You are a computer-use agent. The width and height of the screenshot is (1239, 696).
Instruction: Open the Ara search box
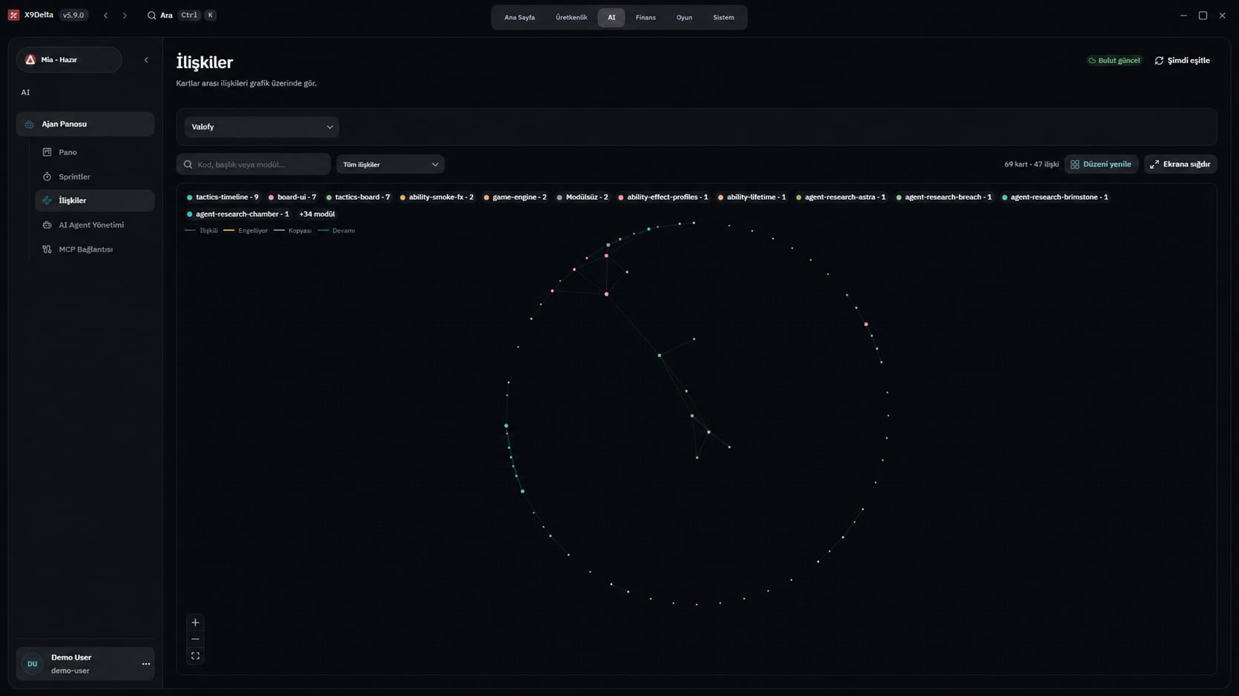coord(182,16)
